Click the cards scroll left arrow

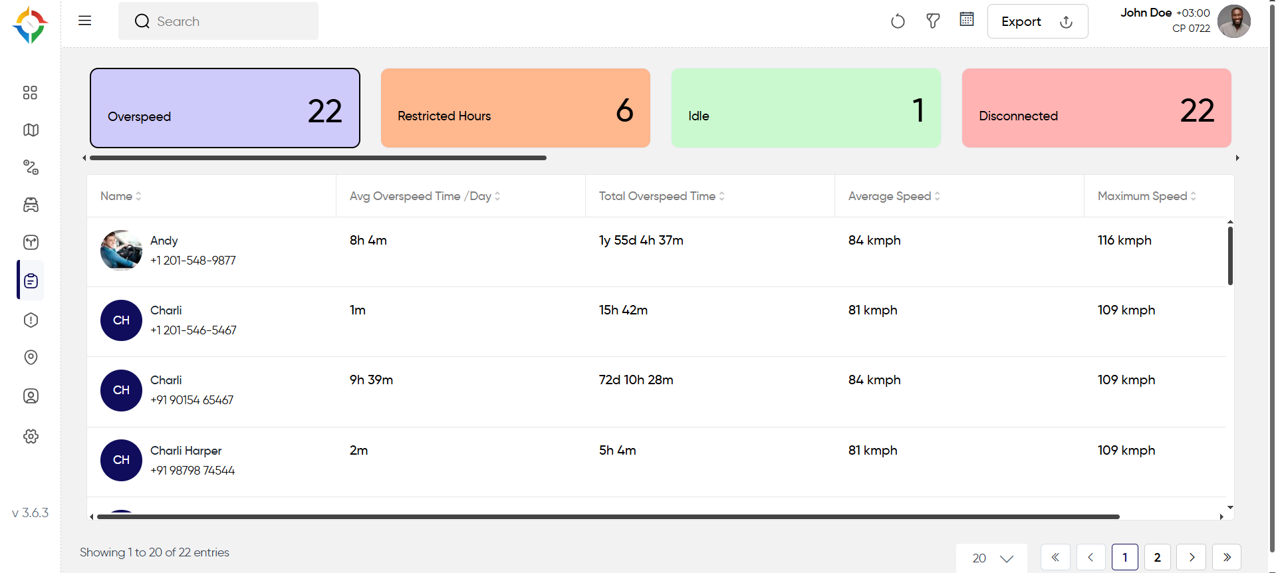[84, 158]
